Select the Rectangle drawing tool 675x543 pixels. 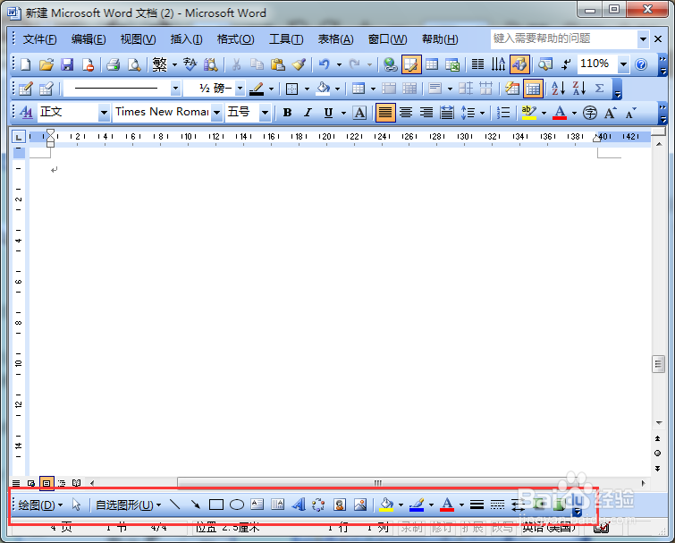point(216,505)
